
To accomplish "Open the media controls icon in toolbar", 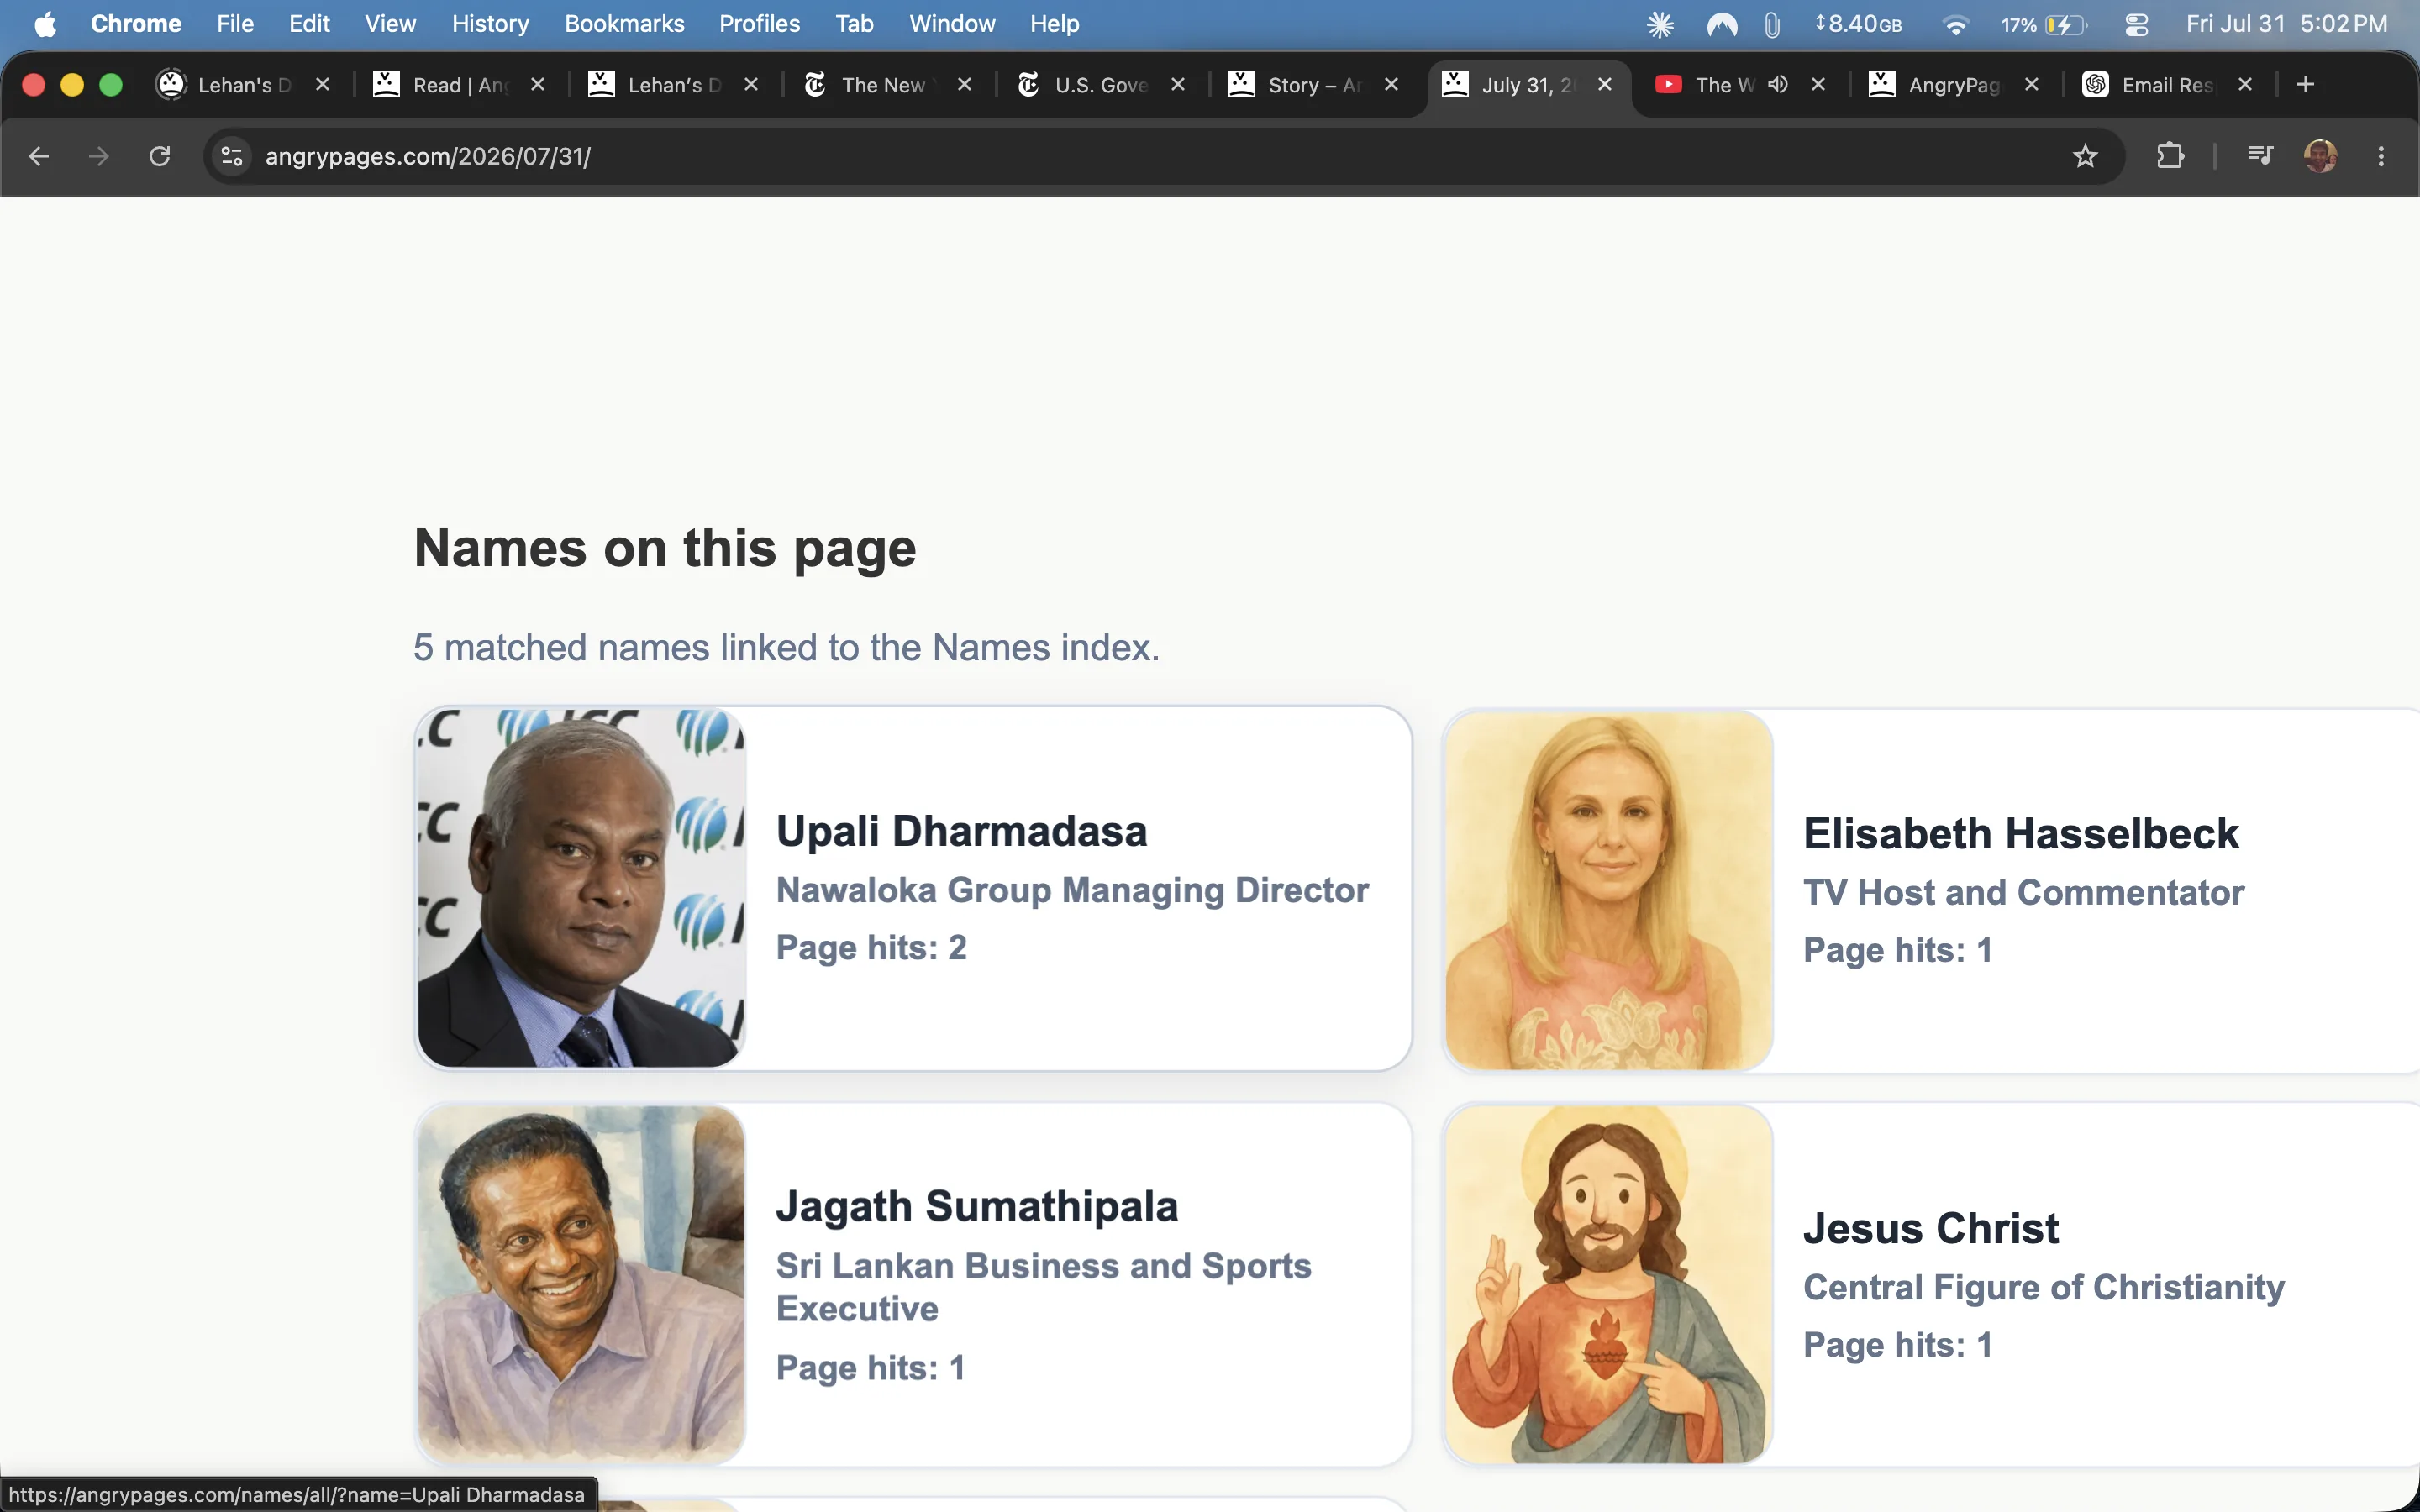I will click(2260, 156).
